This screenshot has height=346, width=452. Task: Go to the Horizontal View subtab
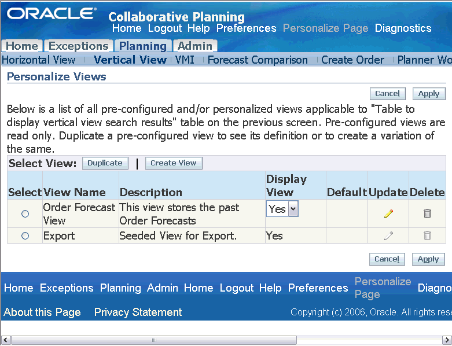point(39,60)
